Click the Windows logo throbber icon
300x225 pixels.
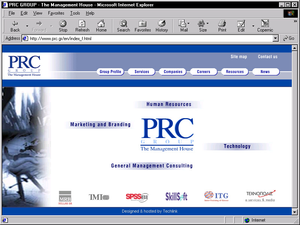coord(290,13)
